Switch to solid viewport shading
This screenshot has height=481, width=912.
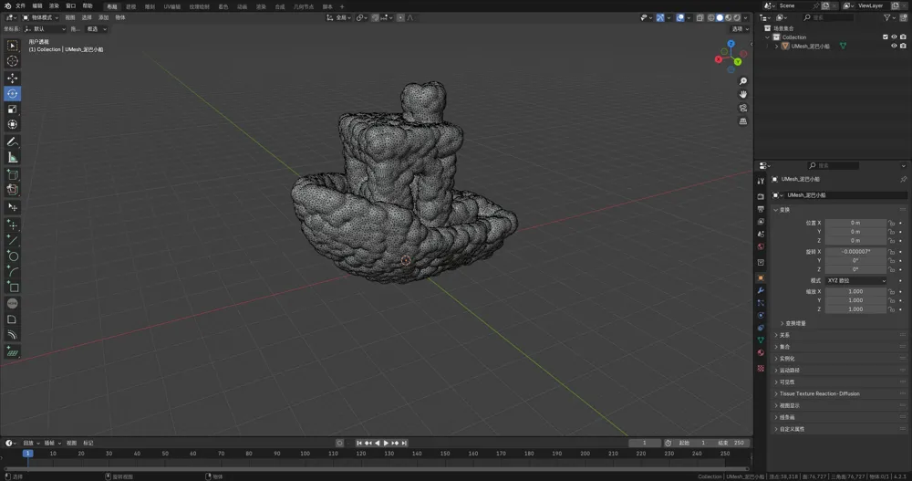coord(720,17)
